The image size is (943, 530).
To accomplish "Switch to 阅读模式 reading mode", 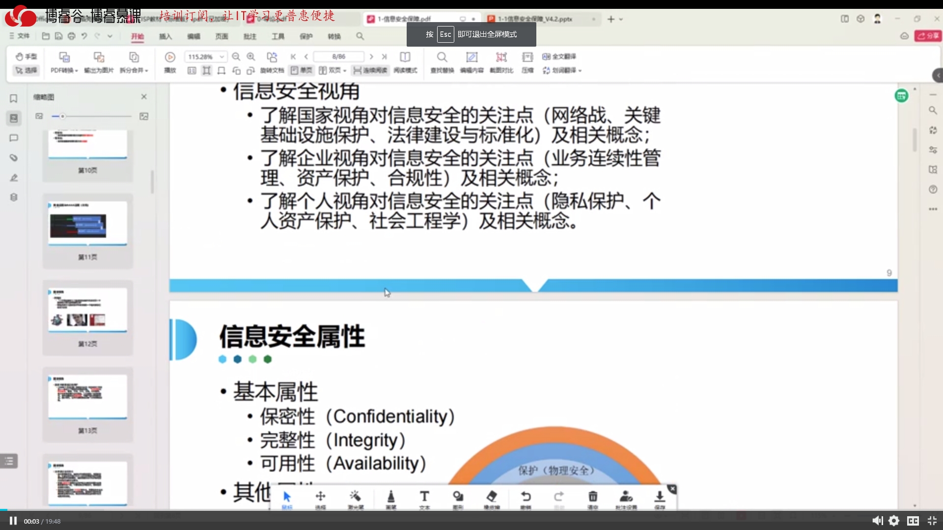I will [405, 63].
